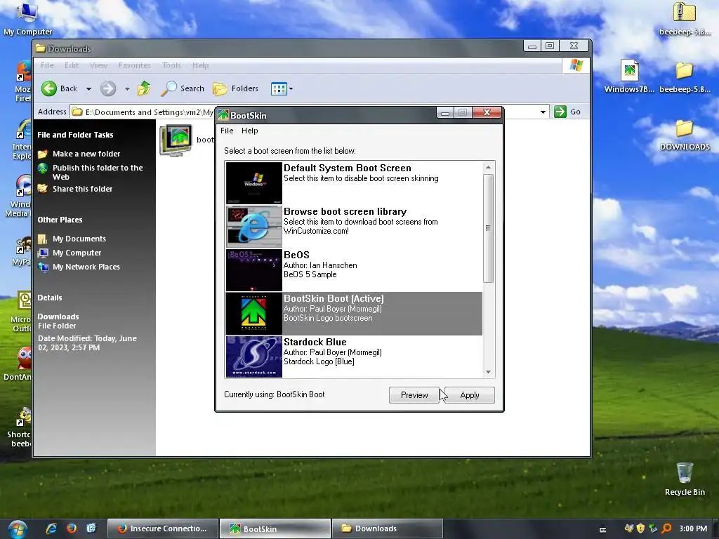Choose BootSkin Boot (Active) thumbnail
Image resolution: width=719 pixels, height=539 pixels.
click(x=254, y=314)
